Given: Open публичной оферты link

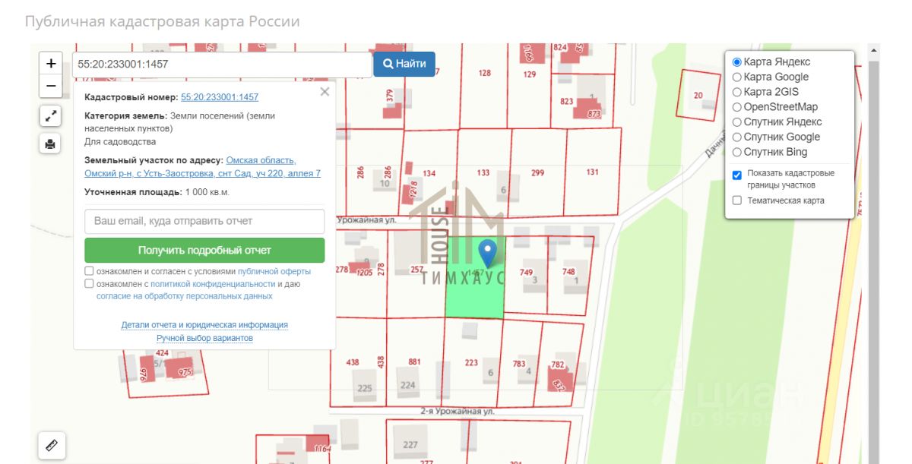Looking at the screenshot, I should pos(274,271).
